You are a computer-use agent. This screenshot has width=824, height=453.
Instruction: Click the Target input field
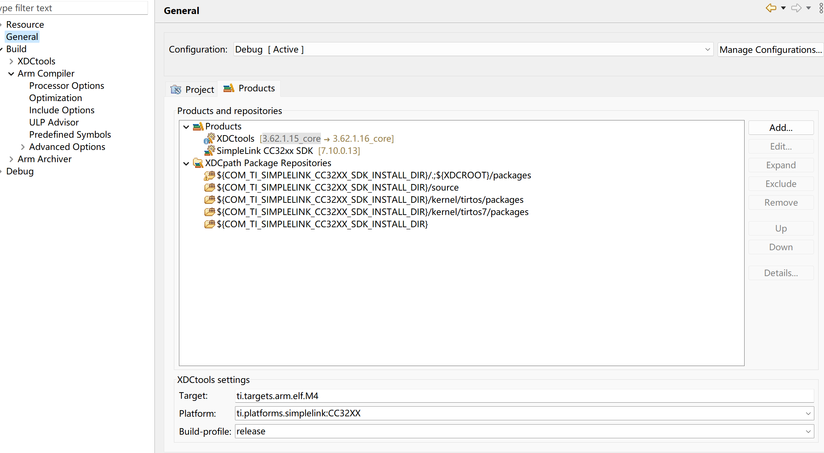(524, 396)
